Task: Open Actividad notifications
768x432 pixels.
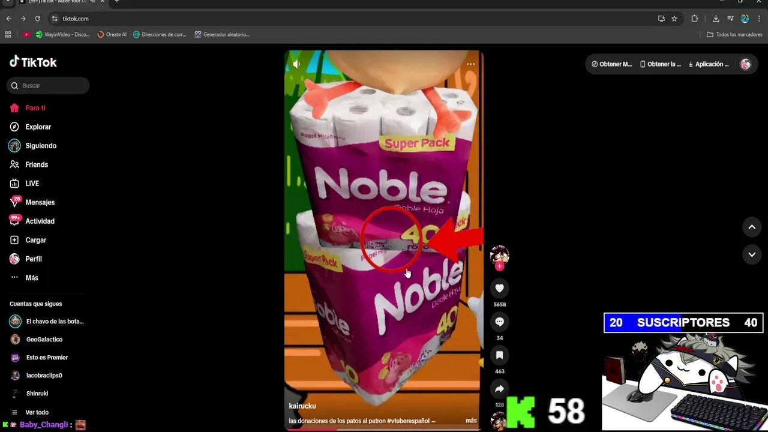Action: (32, 221)
